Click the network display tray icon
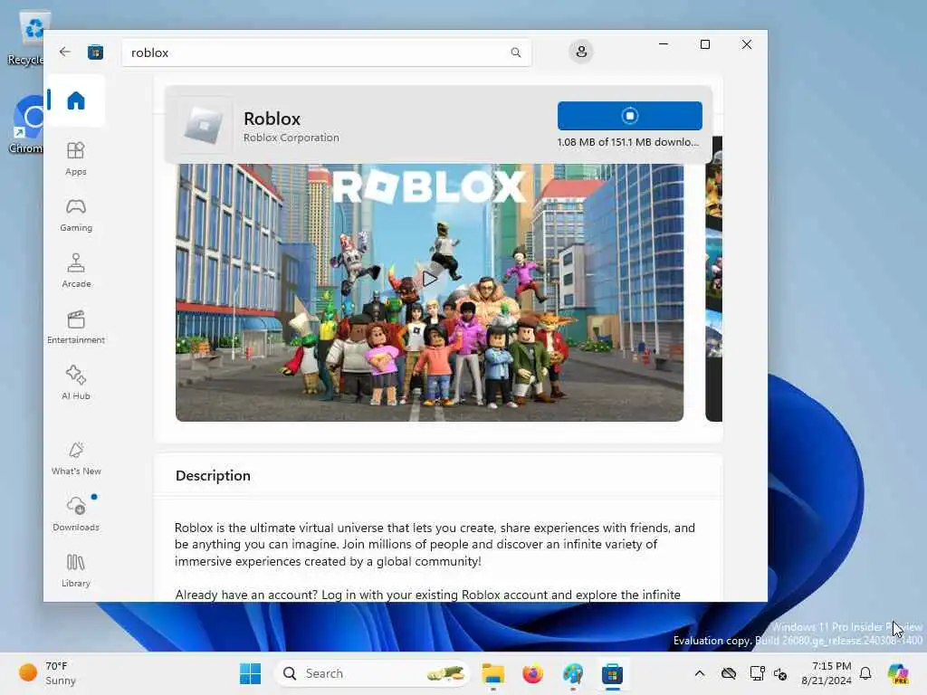 point(757,673)
